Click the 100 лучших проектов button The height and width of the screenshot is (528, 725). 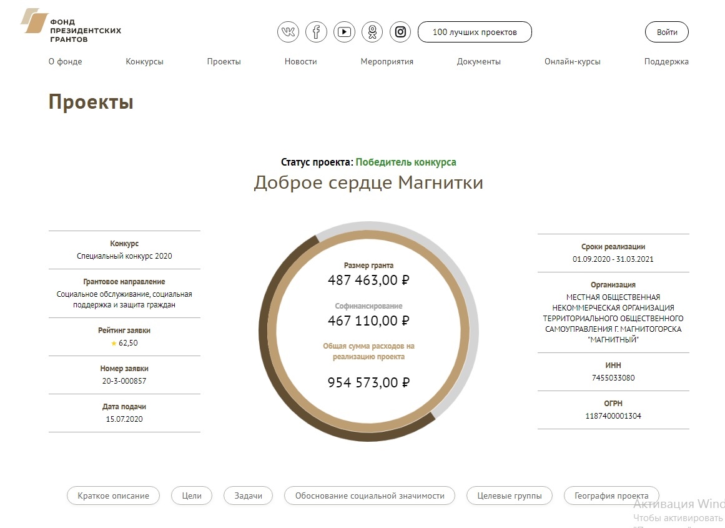[x=475, y=32]
